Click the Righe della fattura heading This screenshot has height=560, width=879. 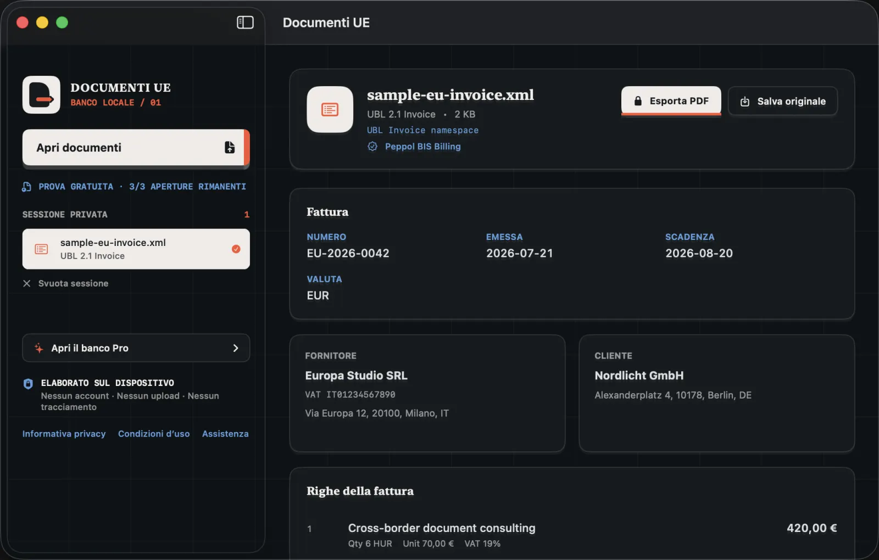[360, 491]
